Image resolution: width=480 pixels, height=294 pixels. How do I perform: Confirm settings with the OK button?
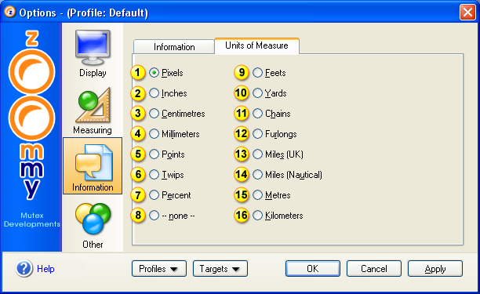313,269
